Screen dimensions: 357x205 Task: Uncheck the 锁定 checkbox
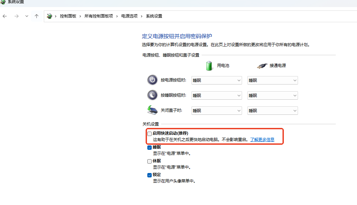coord(150,175)
